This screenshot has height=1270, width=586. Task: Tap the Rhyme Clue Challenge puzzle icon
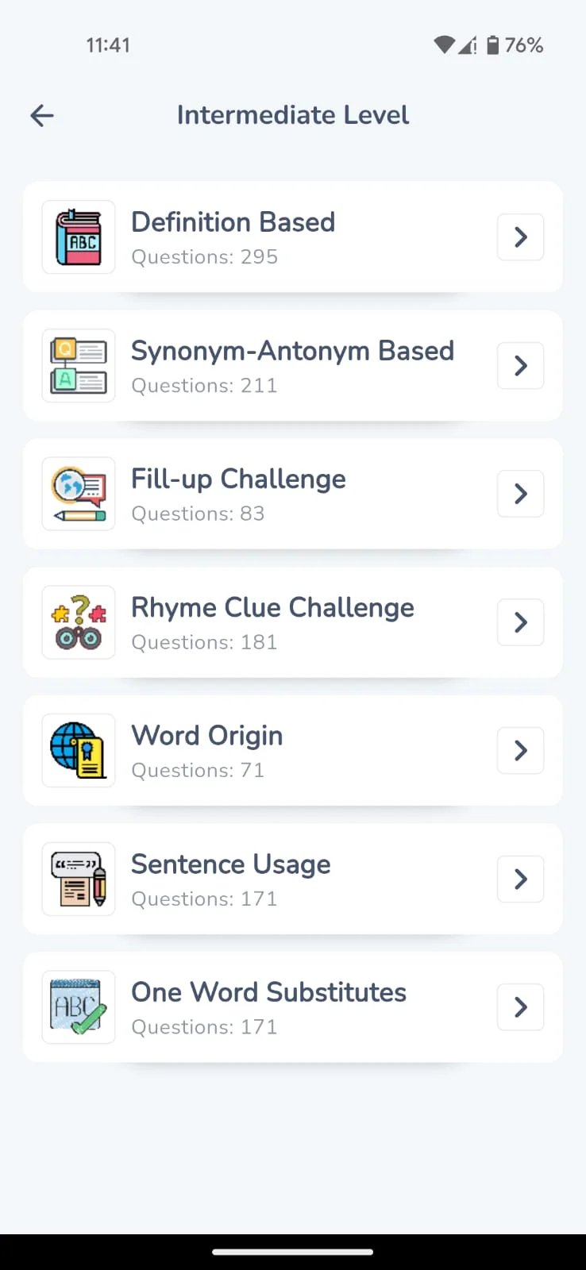pos(79,622)
